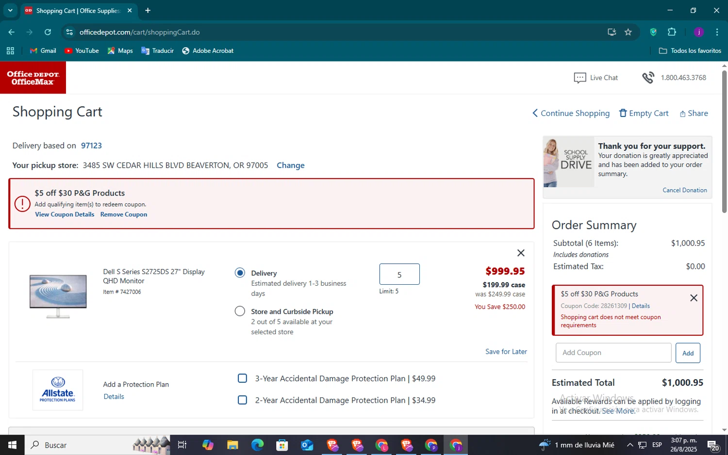Click Save for Later
The image size is (728, 455).
pyautogui.click(x=506, y=352)
